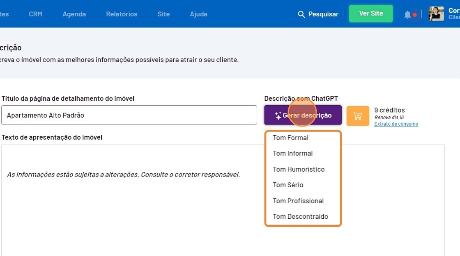Open the Site menu item
The height and width of the screenshot is (256, 460).
(163, 14)
